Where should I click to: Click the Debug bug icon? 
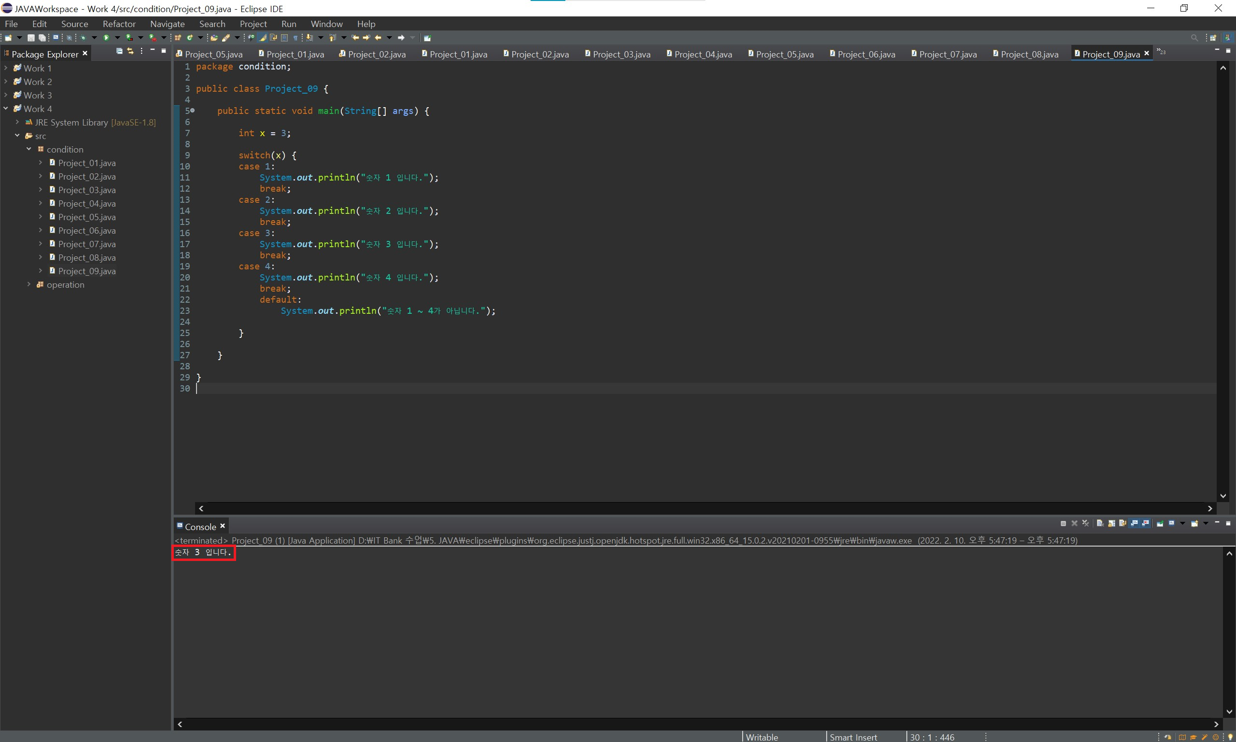point(84,38)
